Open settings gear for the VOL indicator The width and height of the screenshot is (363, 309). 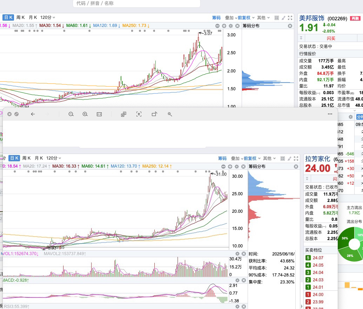click(x=237, y=254)
